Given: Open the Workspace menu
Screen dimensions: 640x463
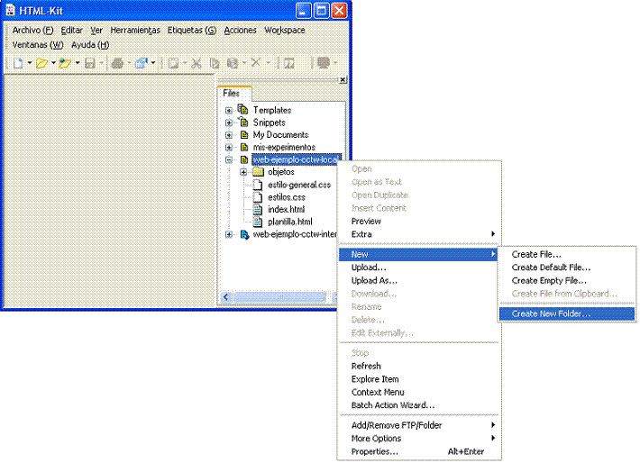Looking at the screenshot, I should click(x=285, y=31).
